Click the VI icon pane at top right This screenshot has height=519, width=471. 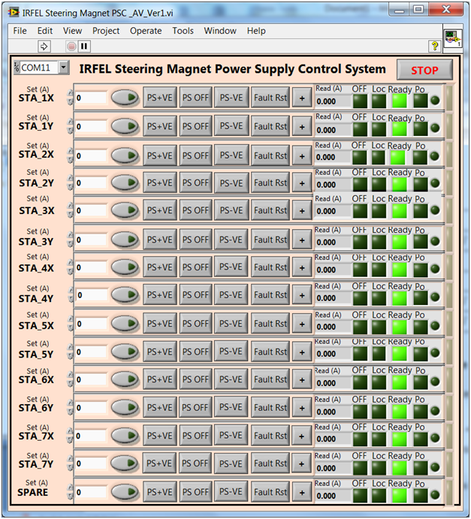453,39
